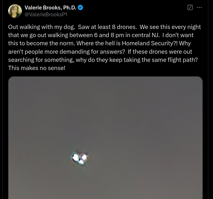Click the words "We see this every night"
Screen dimensions: 213x199
pyautogui.click(x=170, y=27)
